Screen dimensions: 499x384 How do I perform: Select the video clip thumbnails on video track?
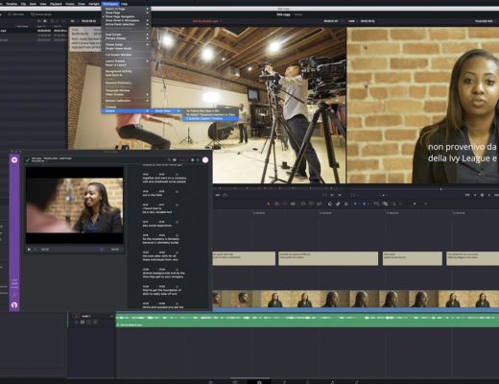click(x=356, y=299)
